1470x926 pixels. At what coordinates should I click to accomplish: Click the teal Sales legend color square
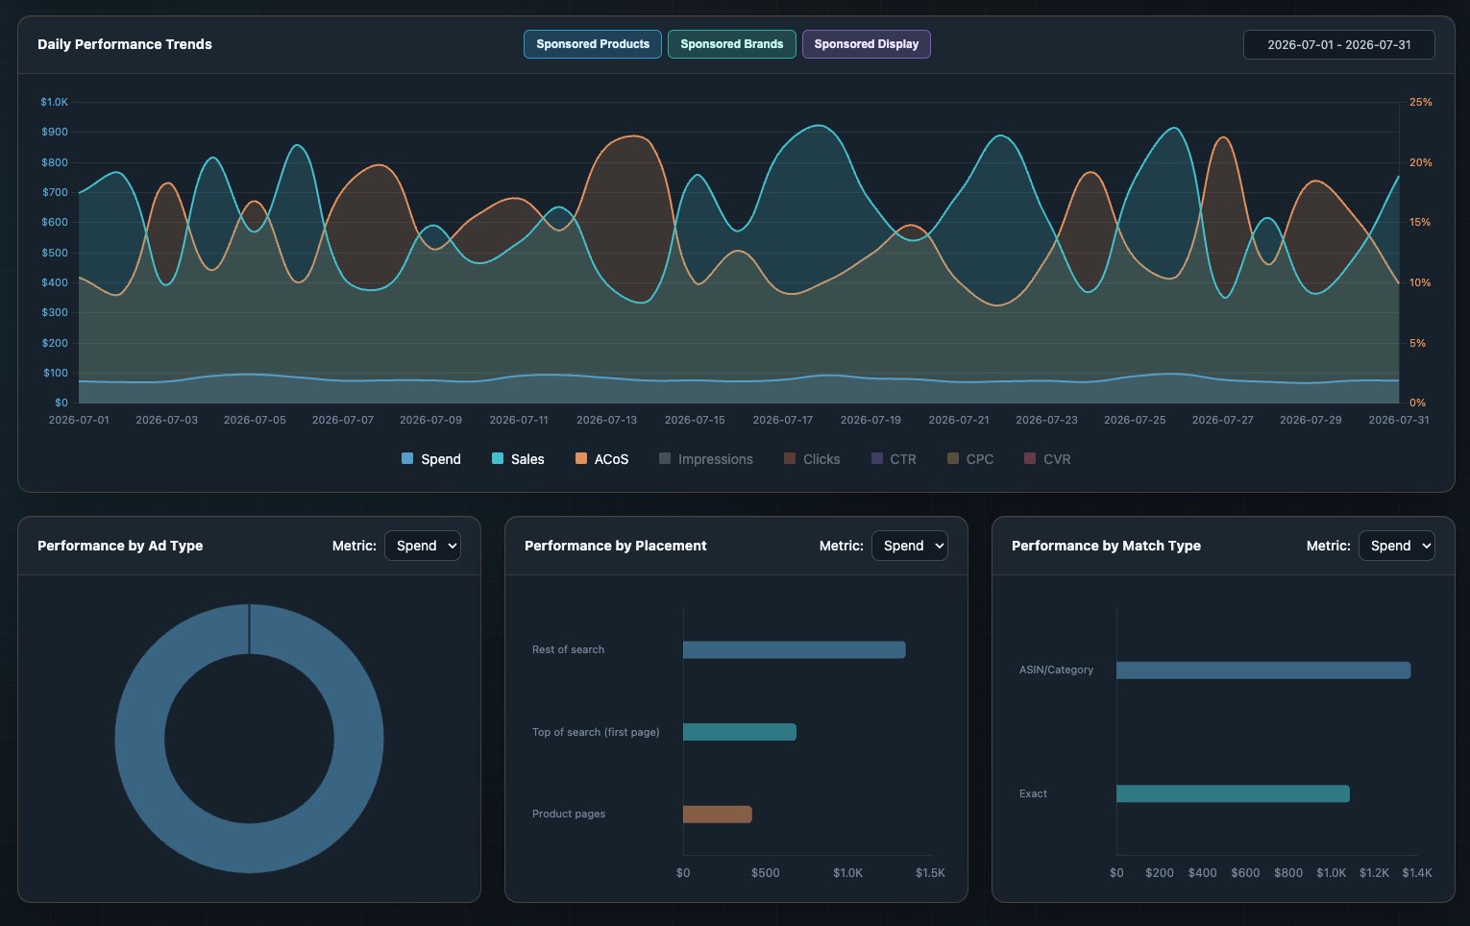tap(498, 459)
